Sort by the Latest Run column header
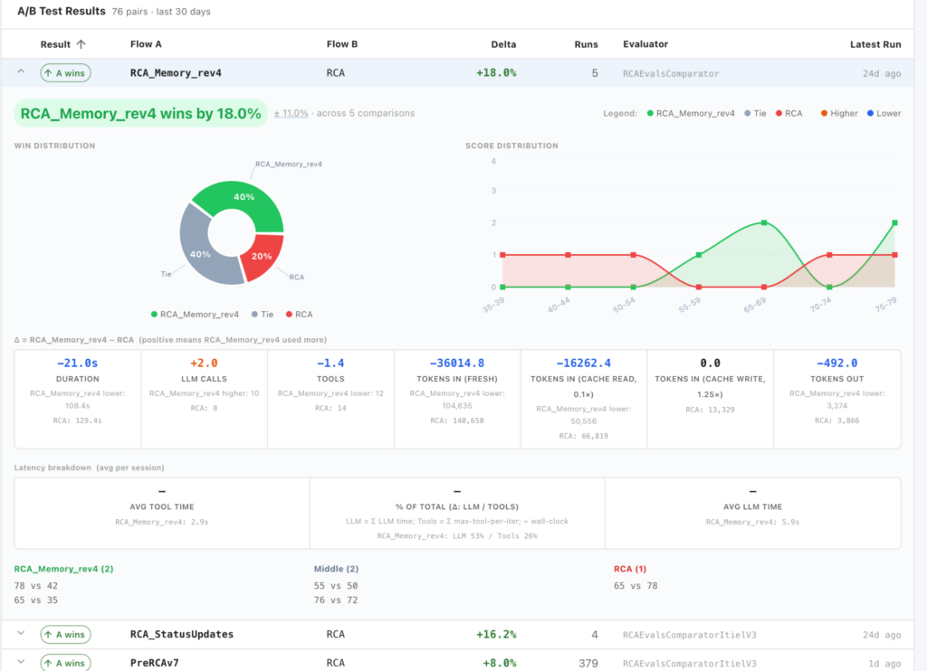Screen dimensions: 927x671 click(875, 44)
